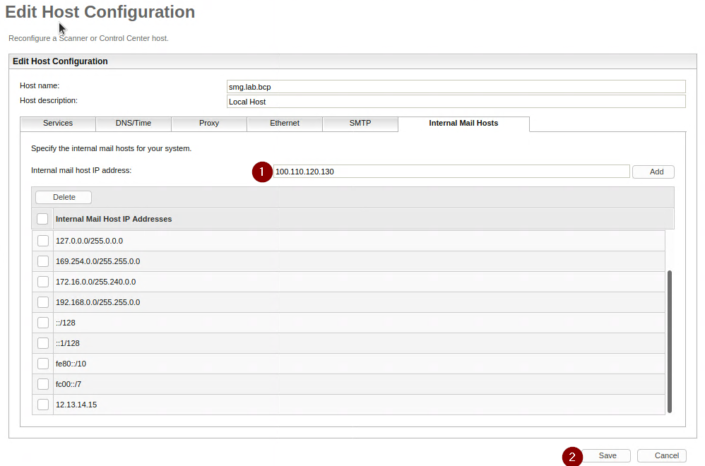
Task: Tick checkbox for 192.168.0.0/255.255.0.0
Action: coord(43,302)
